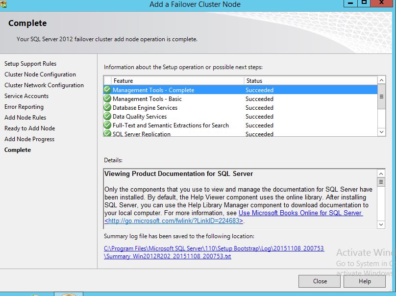
Task: Click feature list scrollbar down arrow
Action: (381, 132)
